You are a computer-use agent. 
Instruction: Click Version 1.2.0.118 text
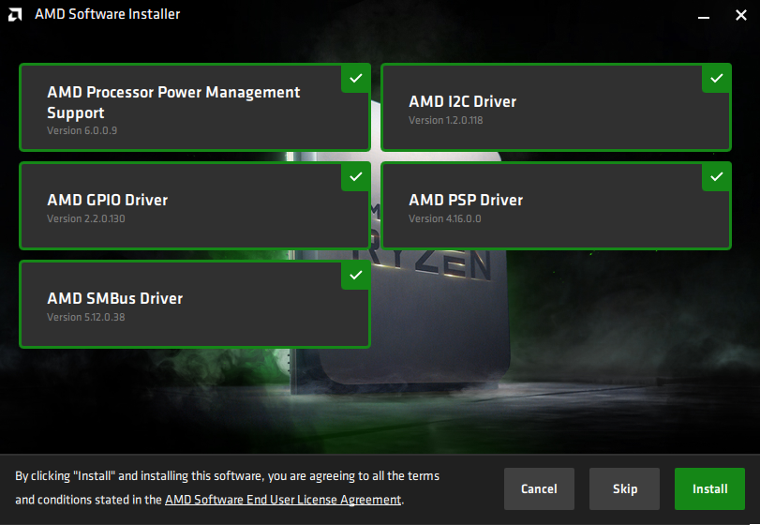point(445,120)
